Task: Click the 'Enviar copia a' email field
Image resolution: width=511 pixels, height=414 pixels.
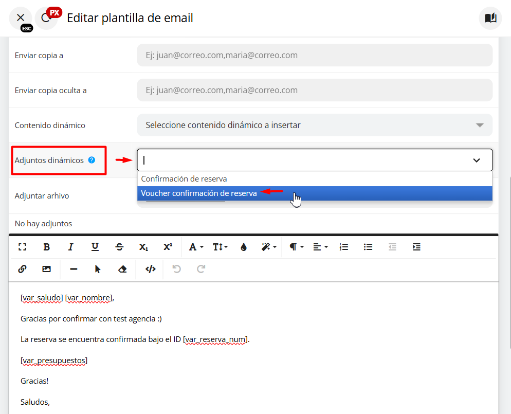Action: click(314, 55)
